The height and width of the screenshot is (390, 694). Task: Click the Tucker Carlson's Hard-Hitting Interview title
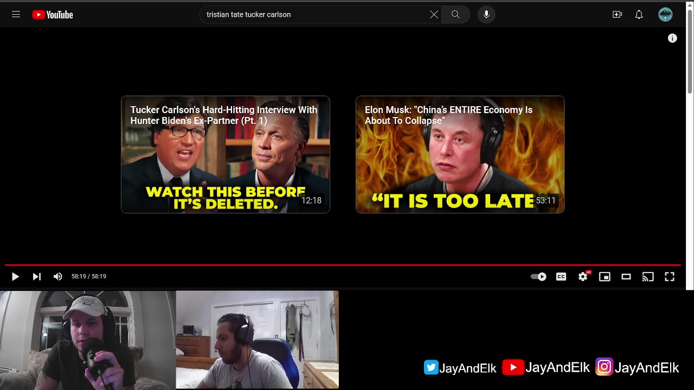tap(224, 115)
